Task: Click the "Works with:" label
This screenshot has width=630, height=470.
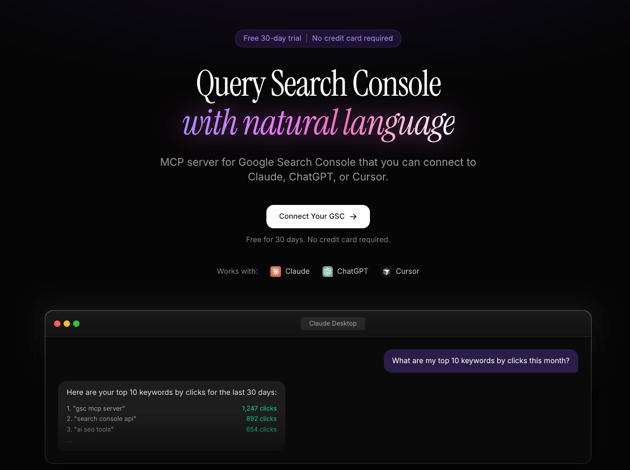Action: 237,271
